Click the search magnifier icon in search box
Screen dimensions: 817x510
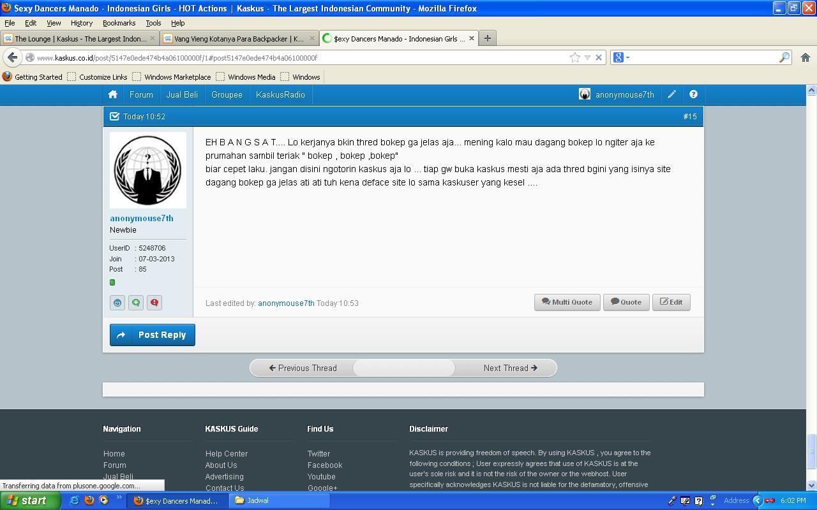[x=784, y=57]
